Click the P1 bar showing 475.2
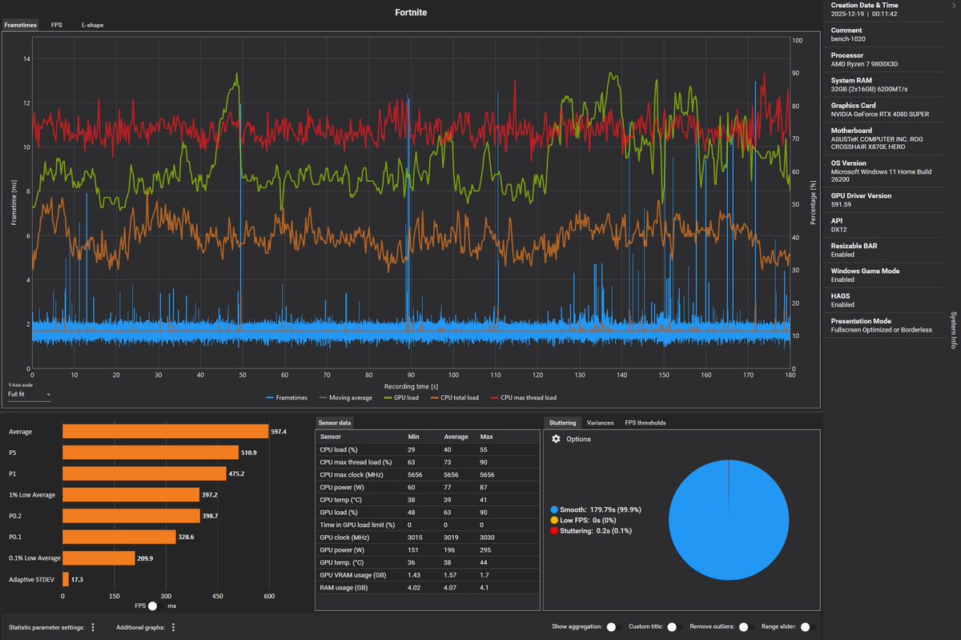Viewport: 961px width, 640px height. point(144,473)
